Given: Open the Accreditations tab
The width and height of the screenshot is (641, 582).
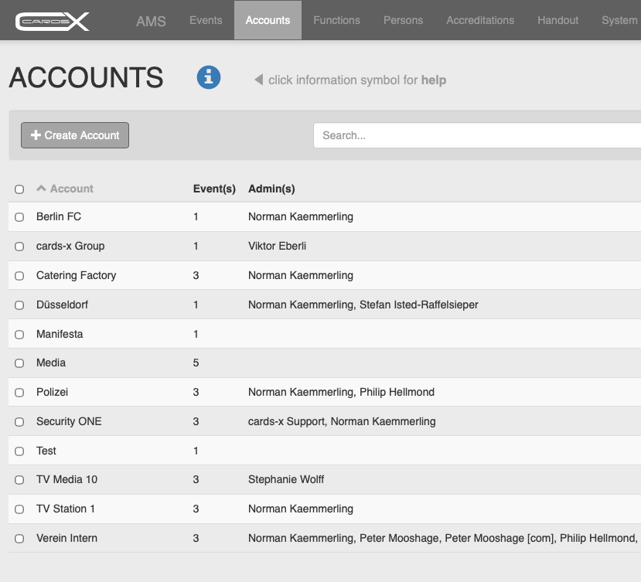Looking at the screenshot, I should tap(480, 20).
